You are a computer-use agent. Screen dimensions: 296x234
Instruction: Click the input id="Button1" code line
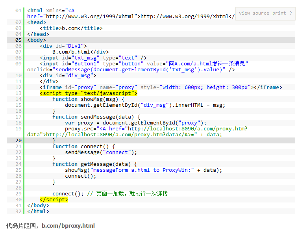[144, 64]
